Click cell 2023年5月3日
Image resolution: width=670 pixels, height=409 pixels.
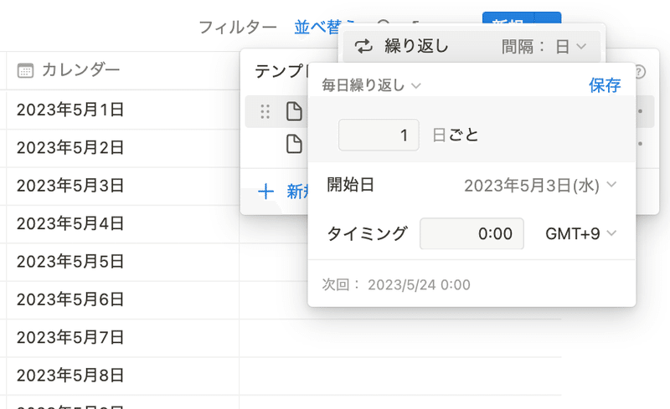(x=122, y=187)
